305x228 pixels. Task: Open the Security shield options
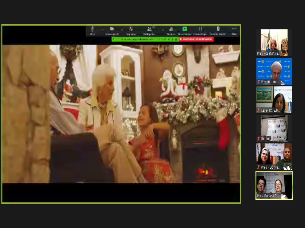(x=131, y=29)
